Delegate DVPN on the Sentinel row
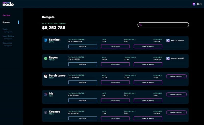The image size is (204, 125). 83,46
